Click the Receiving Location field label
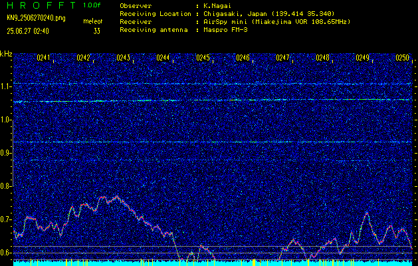This screenshot has height=266, width=418. [156, 14]
